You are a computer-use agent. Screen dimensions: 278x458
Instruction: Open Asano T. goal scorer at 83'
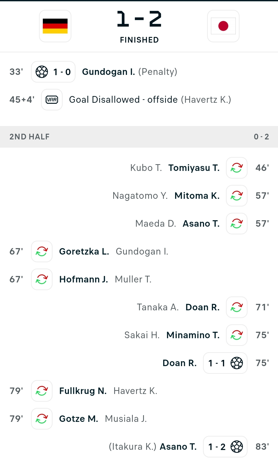pyautogui.click(x=178, y=447)
